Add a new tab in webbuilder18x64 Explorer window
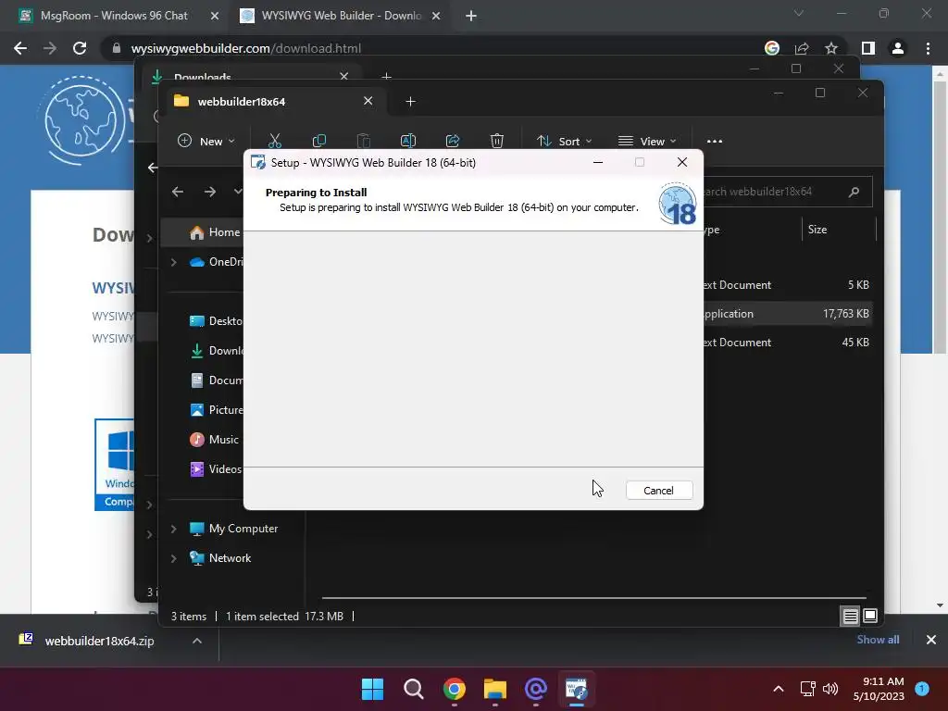Screen dimensions: 948x711 [410, 102]
